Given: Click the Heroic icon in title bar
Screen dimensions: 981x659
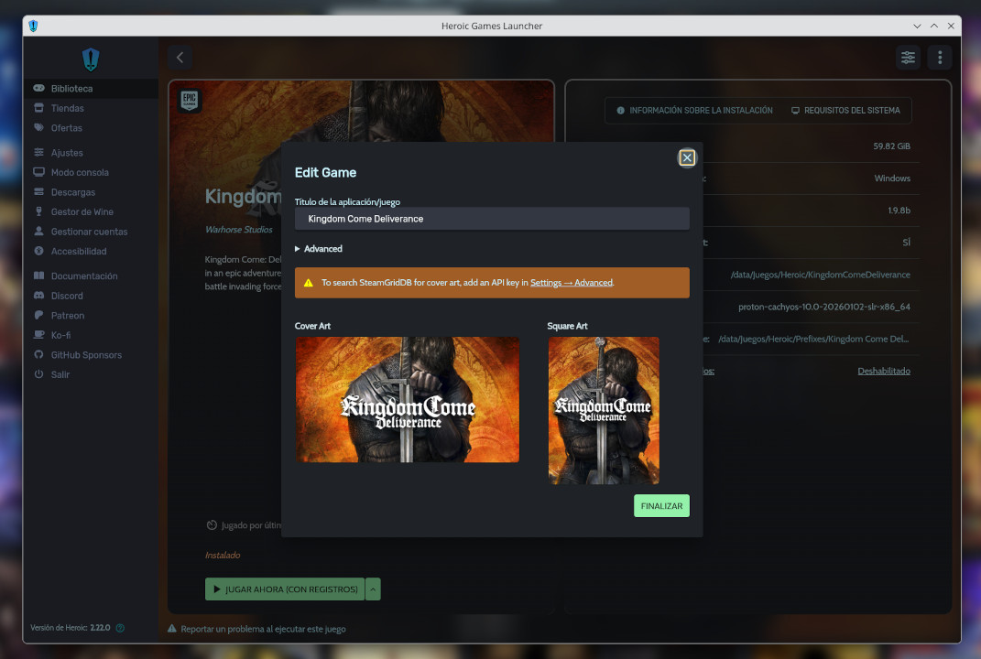Looking at the screenshot, I should tap(33, 26).
